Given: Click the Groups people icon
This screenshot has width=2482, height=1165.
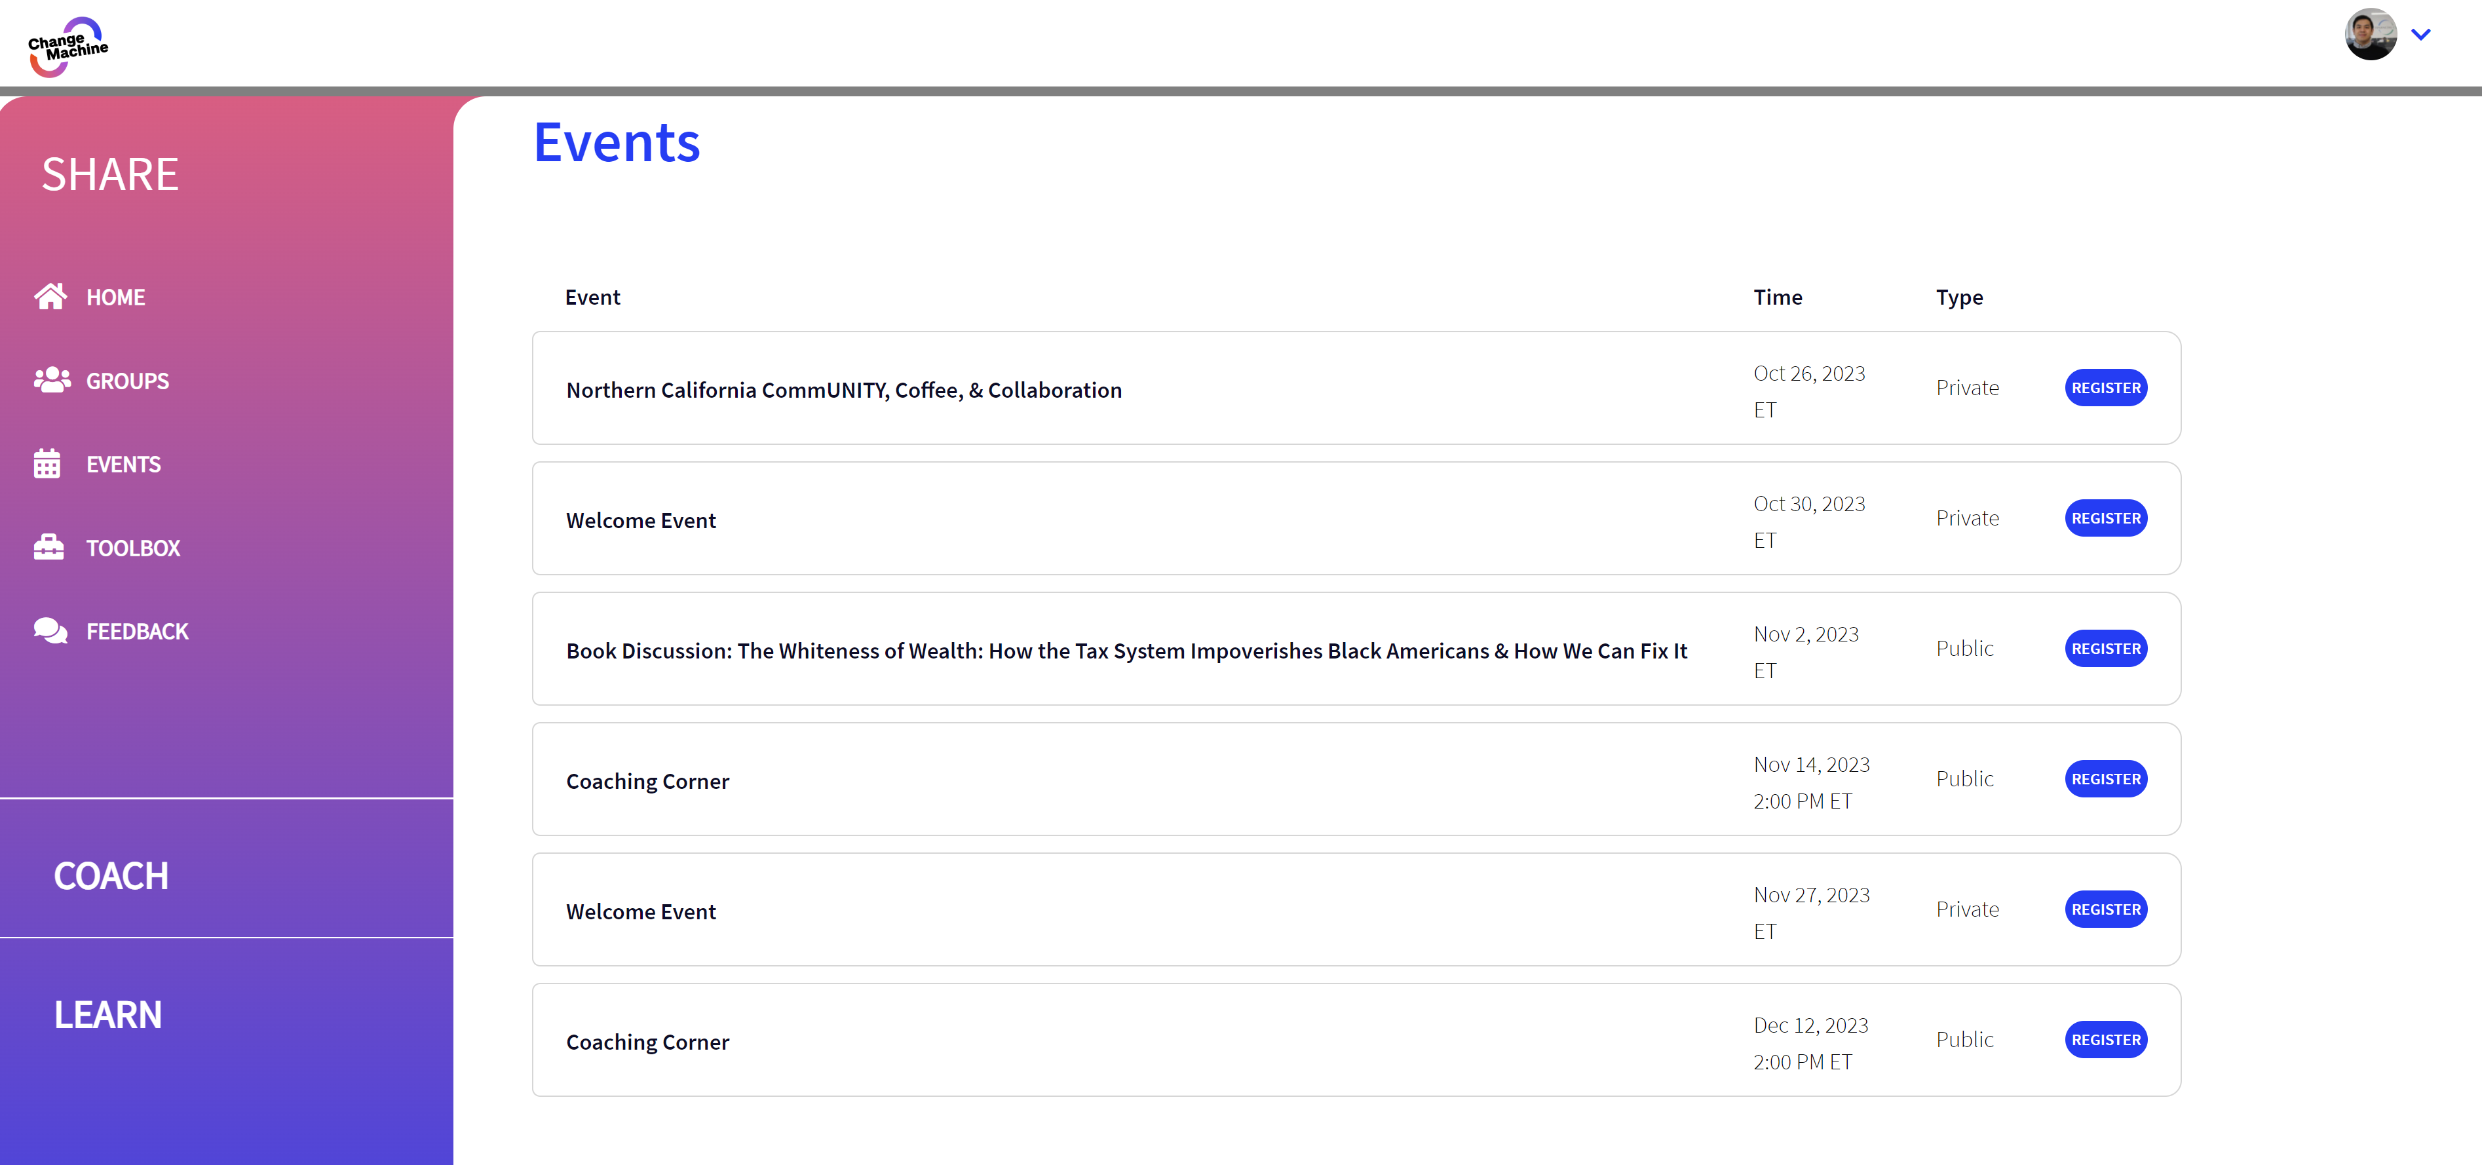Looking at the screenshot, I should [x=52, y=381].
